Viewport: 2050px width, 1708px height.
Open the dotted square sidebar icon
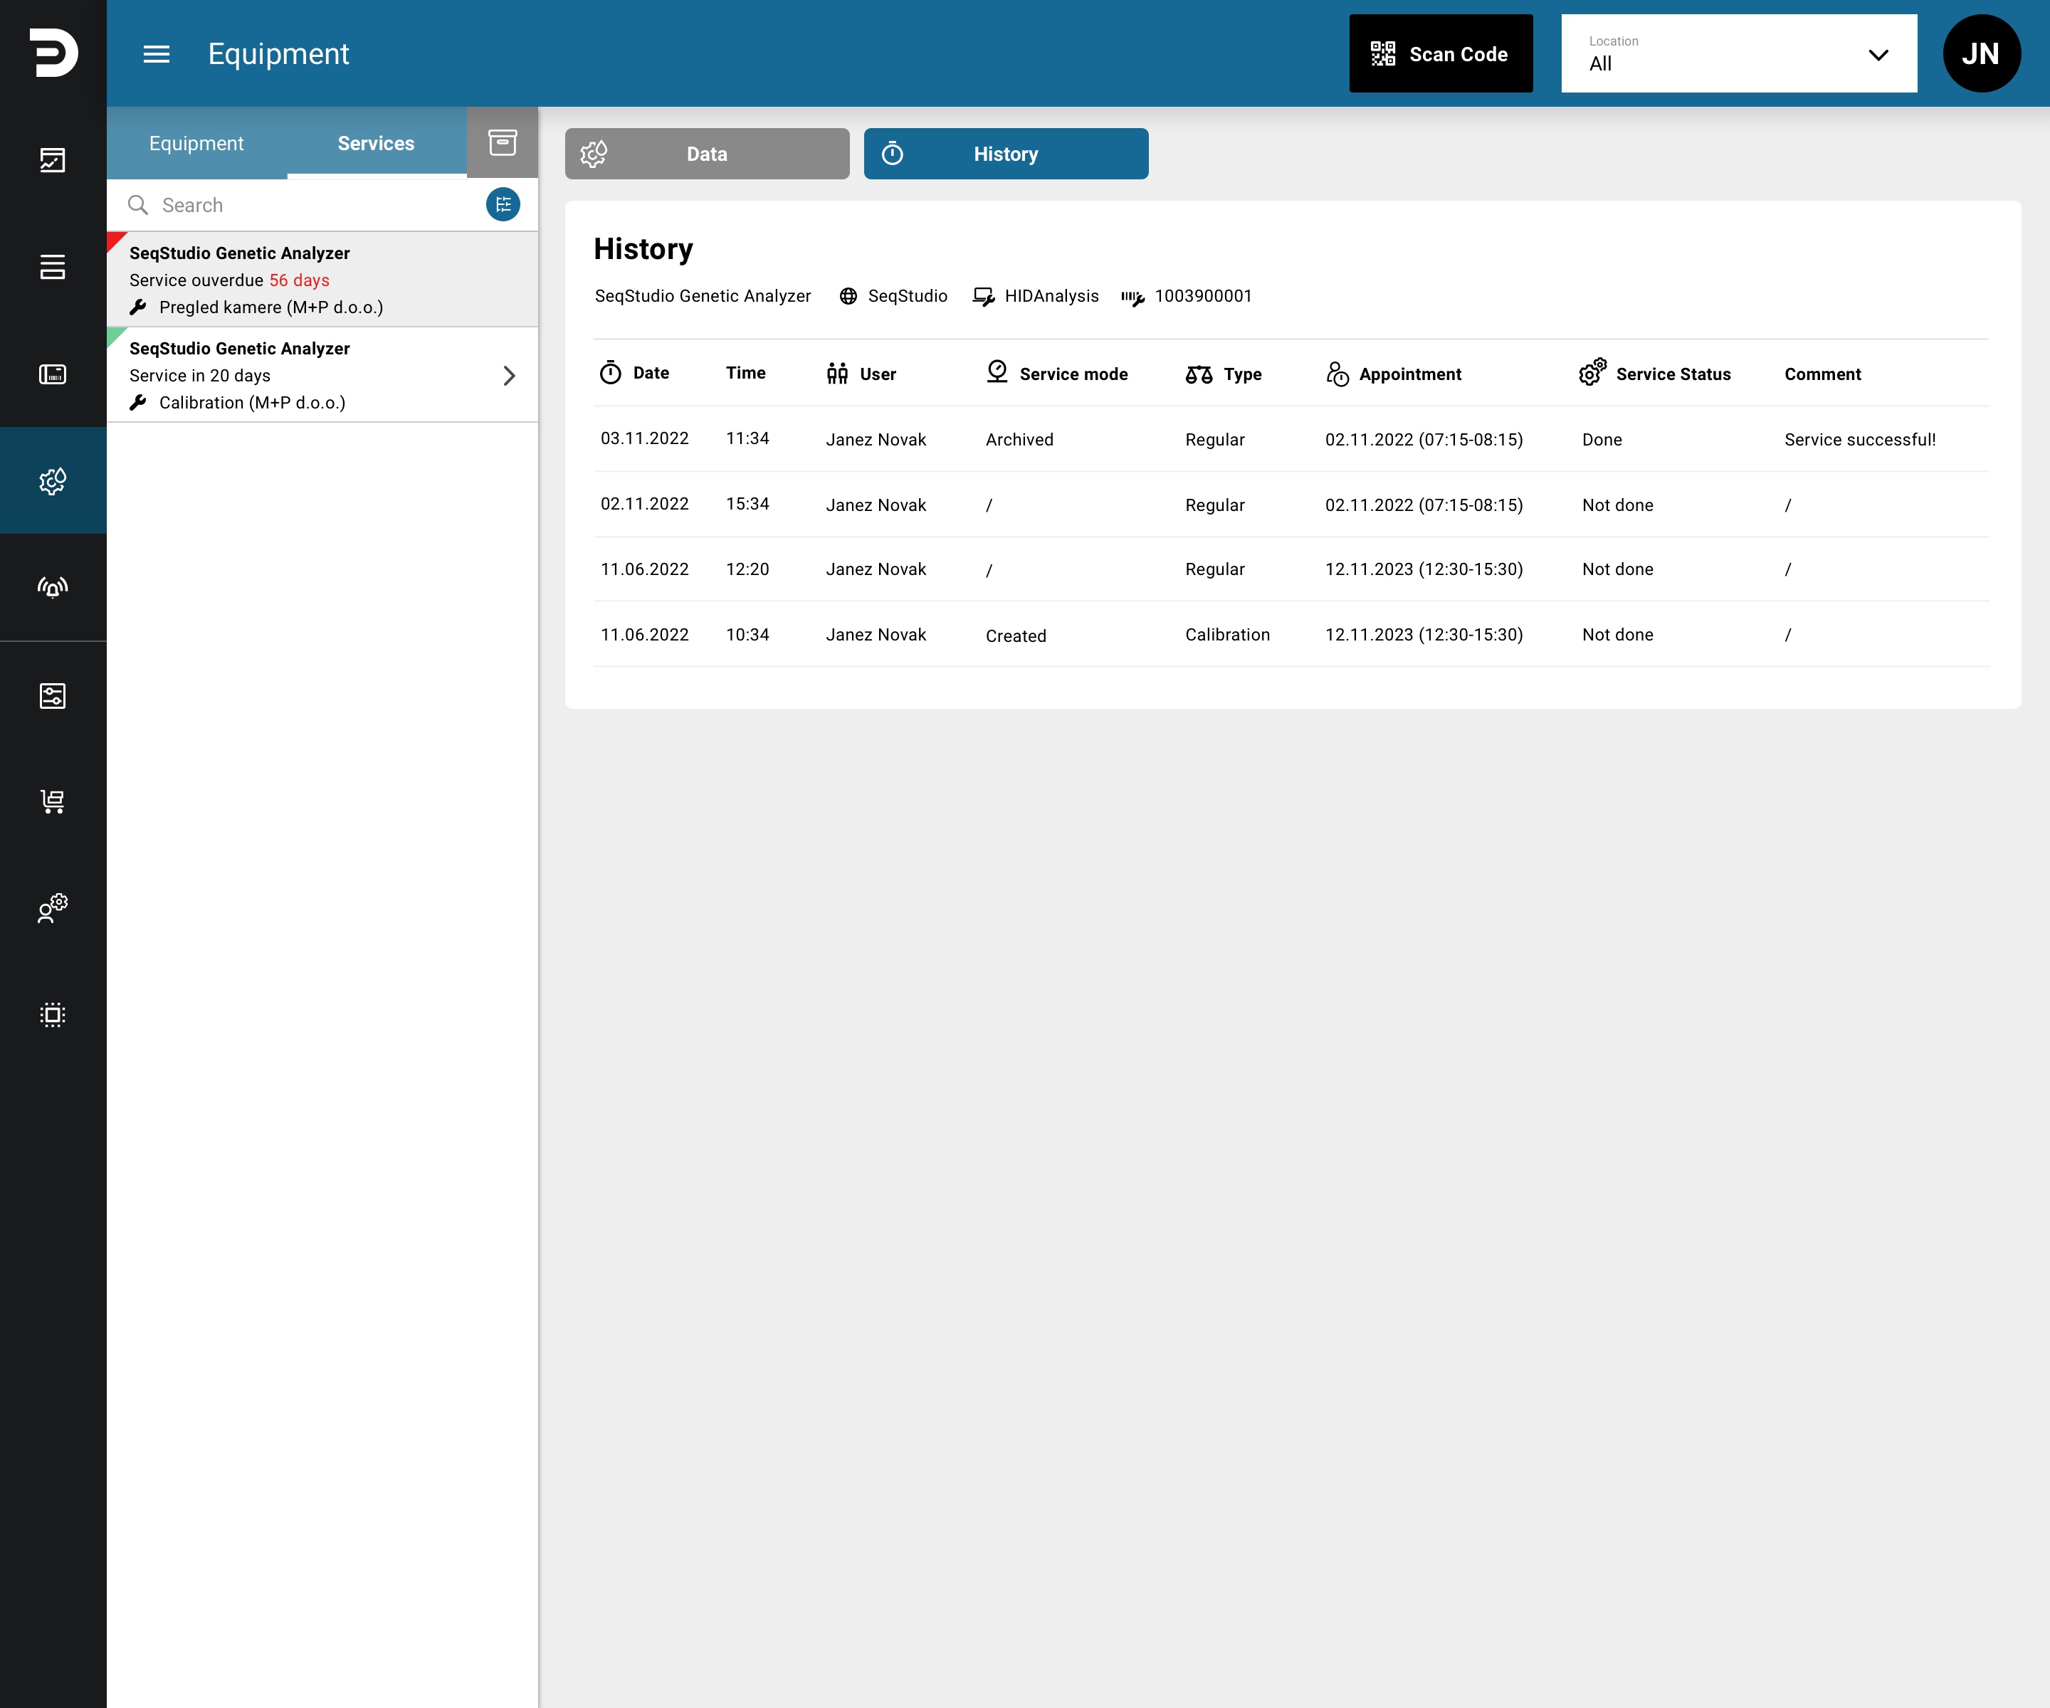[x=53, y=1015]
